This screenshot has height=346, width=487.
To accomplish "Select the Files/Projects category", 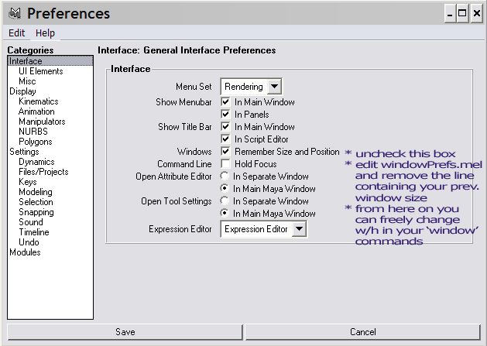I will pyautogui.click(x=43, y=172).
